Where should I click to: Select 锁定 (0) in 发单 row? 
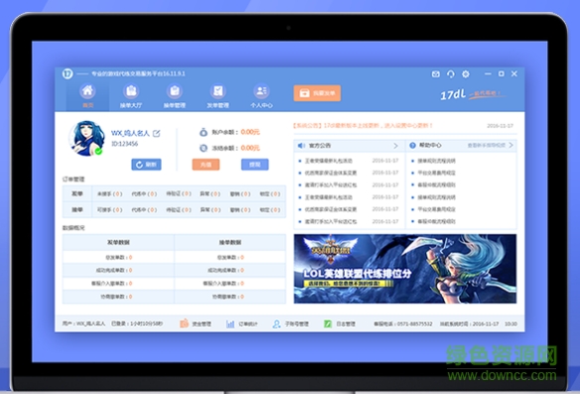270,194
